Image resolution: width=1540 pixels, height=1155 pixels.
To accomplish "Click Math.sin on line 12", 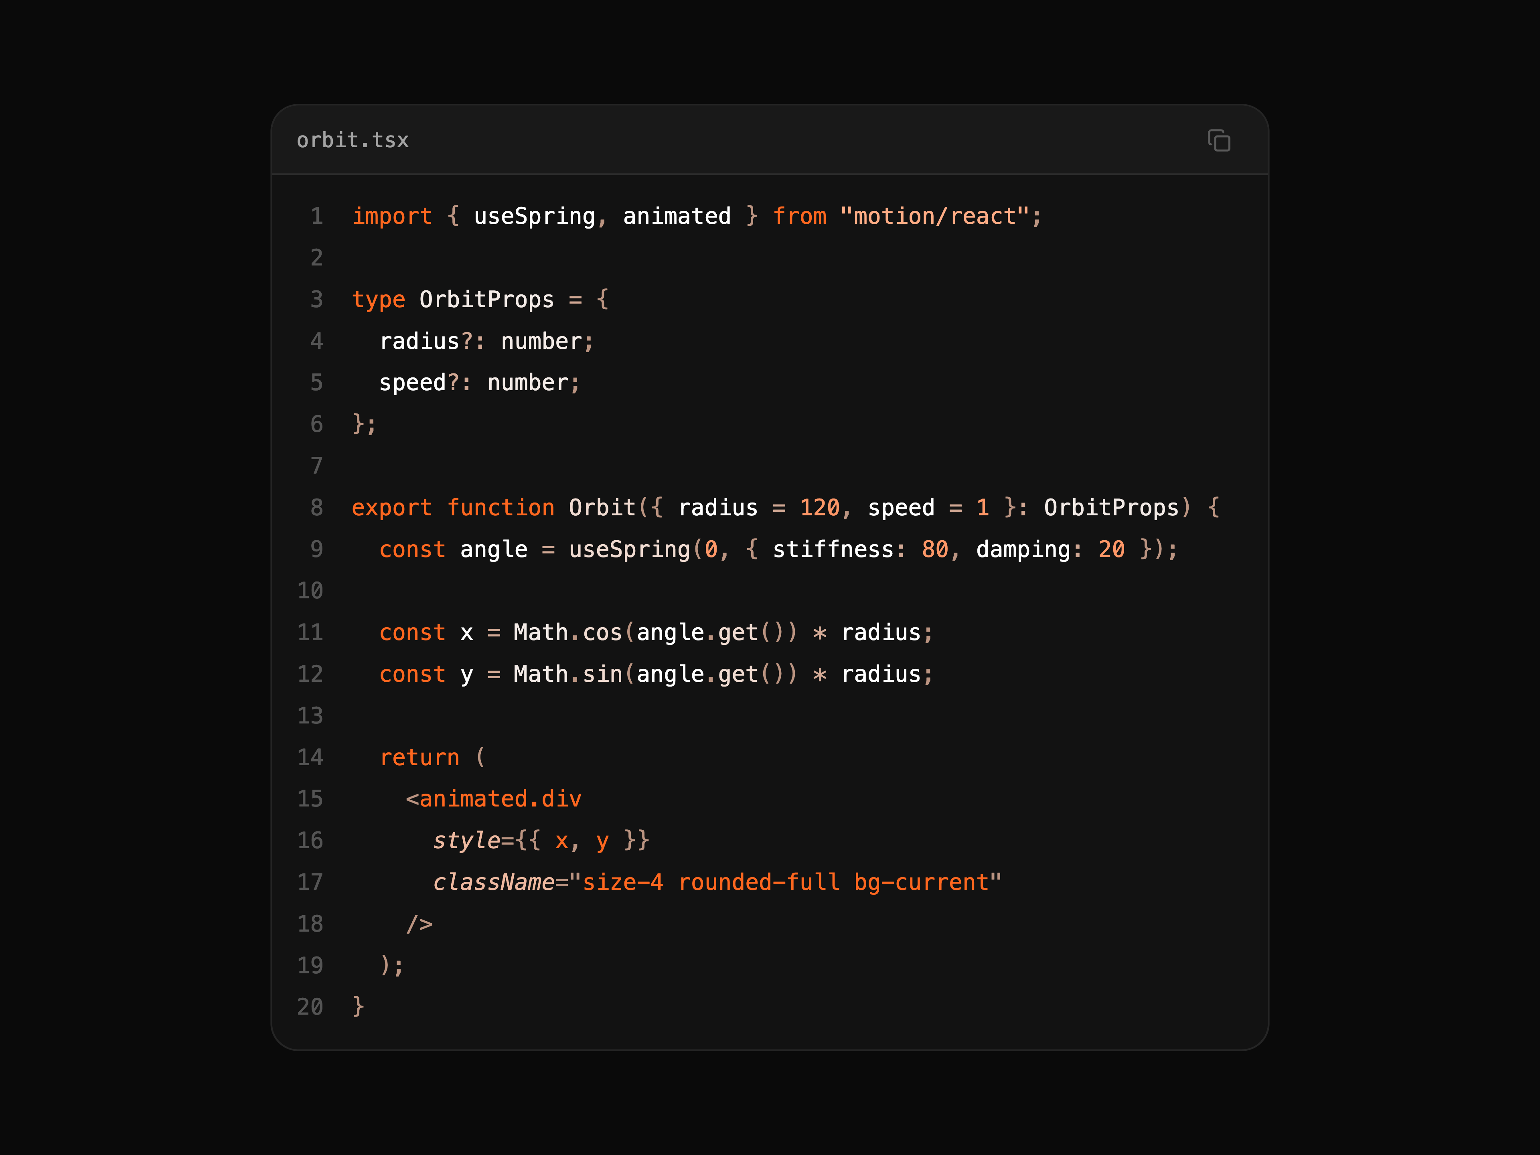I will (567, 674).
